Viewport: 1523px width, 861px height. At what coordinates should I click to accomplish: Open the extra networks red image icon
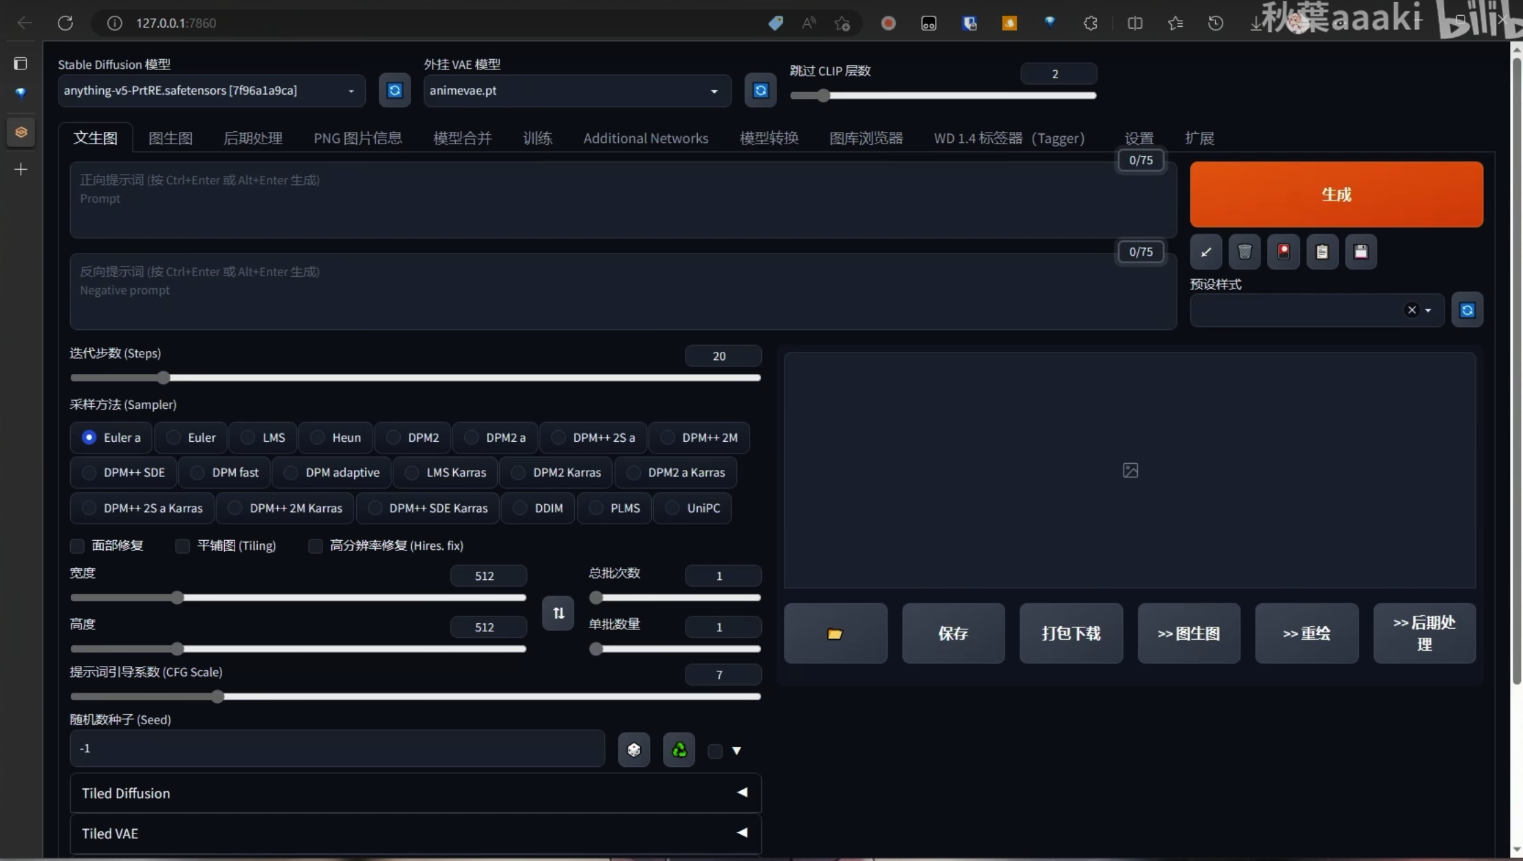tap(1283, 252)
